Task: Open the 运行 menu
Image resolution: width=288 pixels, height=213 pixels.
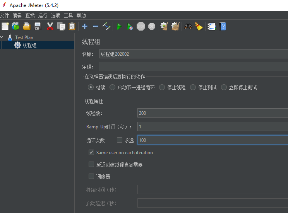Action: pyautogui.click(x=43, y=15)
